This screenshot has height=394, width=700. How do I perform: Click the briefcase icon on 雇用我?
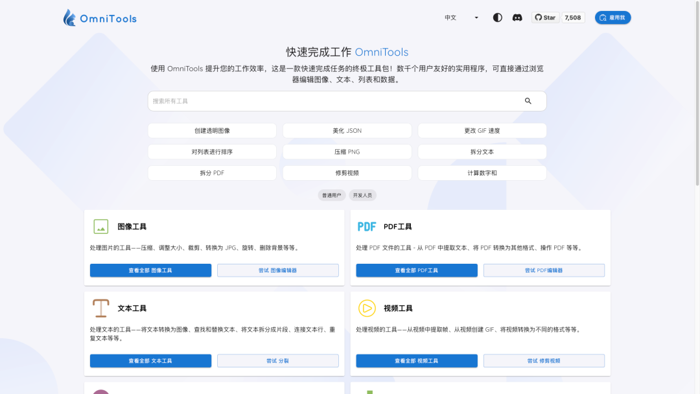click(x=602, y=17)
